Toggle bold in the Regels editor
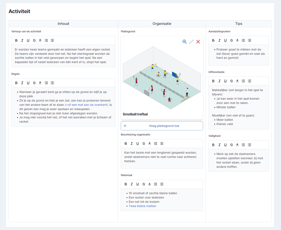 16,83
